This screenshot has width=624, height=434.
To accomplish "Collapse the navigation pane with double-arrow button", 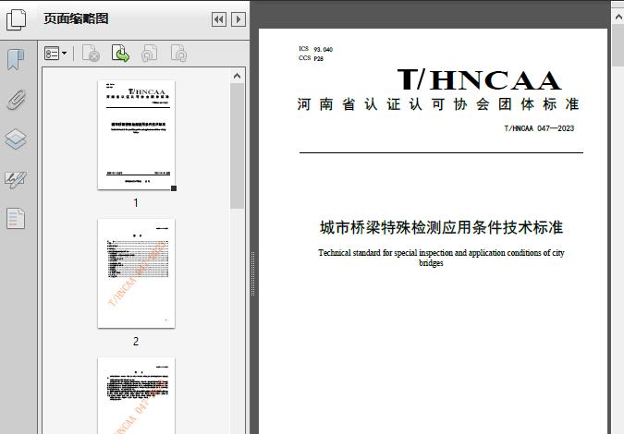I will coord(219,19).
